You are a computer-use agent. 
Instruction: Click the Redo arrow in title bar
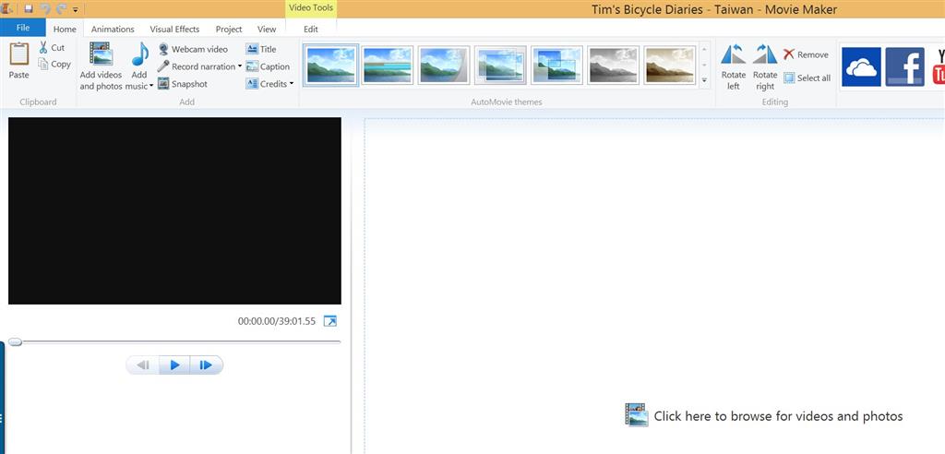pos(61,9)
